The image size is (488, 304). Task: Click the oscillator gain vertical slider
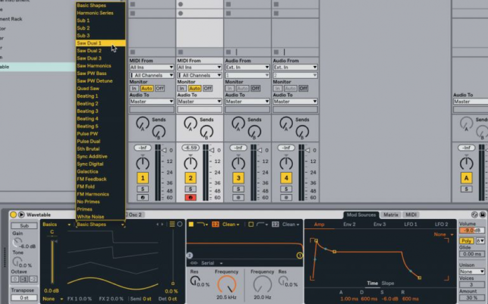click(52, 261)
